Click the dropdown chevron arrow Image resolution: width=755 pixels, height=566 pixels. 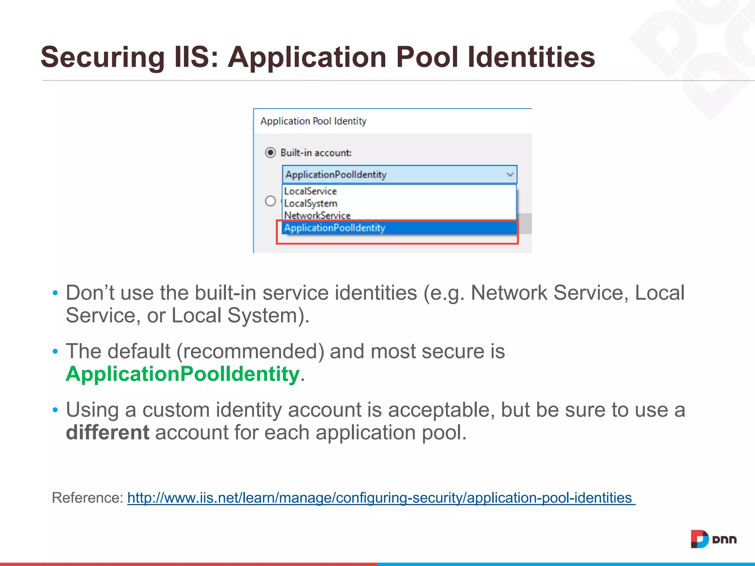510,174
